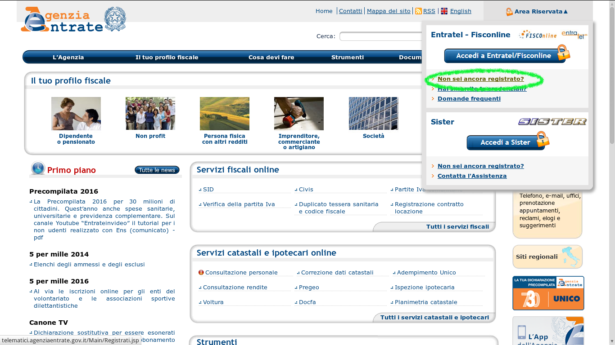Viewport: 615px width, 345px height.
Task: Click the Tutte le news button
Action: click(x=157, y=170)
